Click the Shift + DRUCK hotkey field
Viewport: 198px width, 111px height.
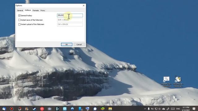[70, 20]
